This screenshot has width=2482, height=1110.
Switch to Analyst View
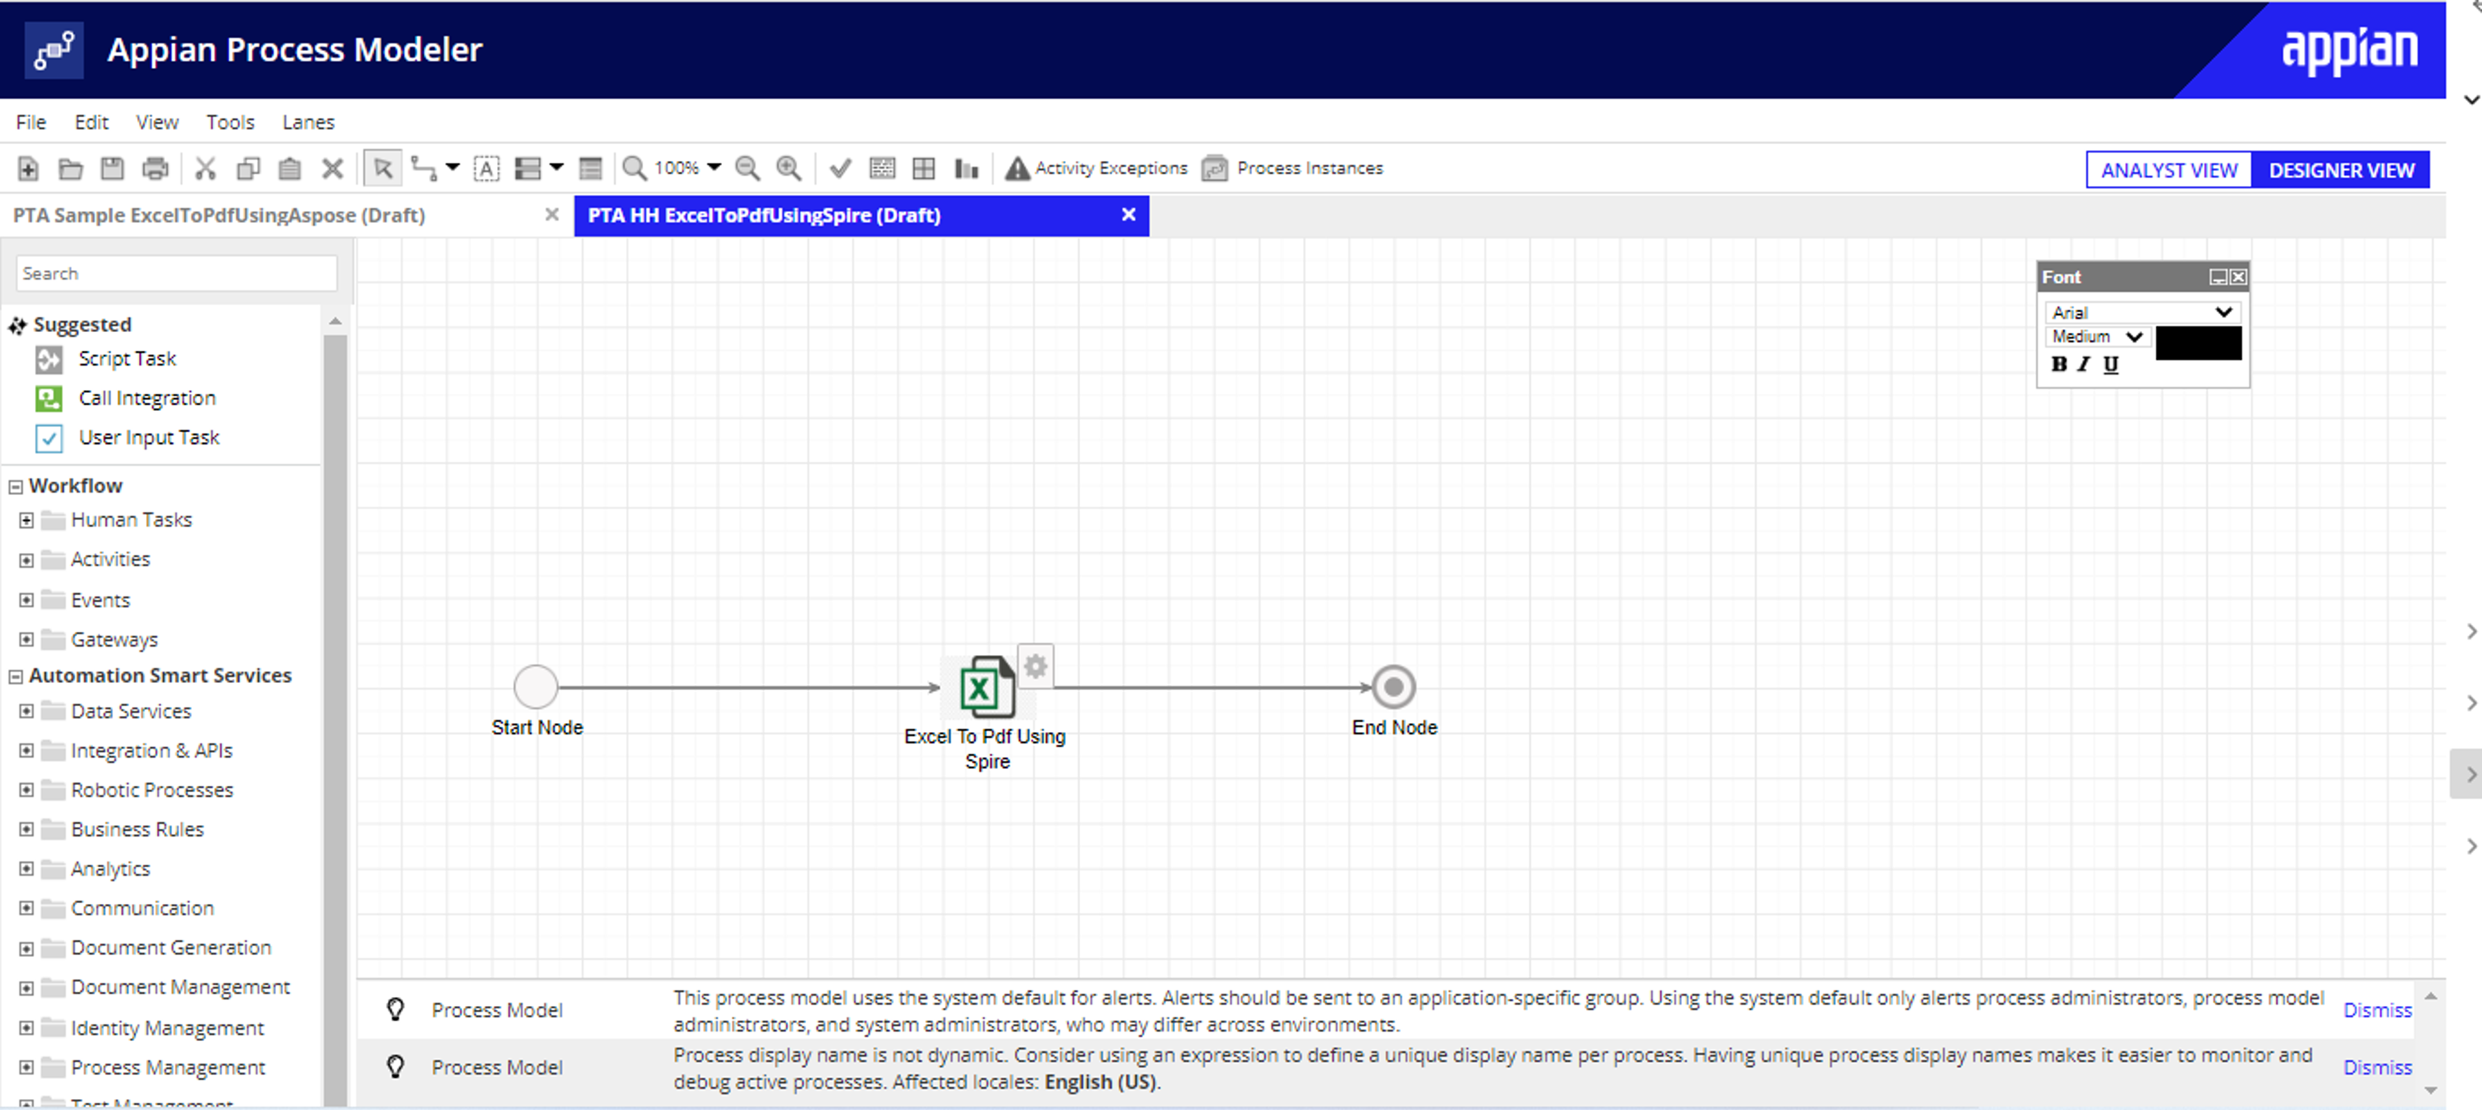pyautogui.click(x=2169, y=171)
